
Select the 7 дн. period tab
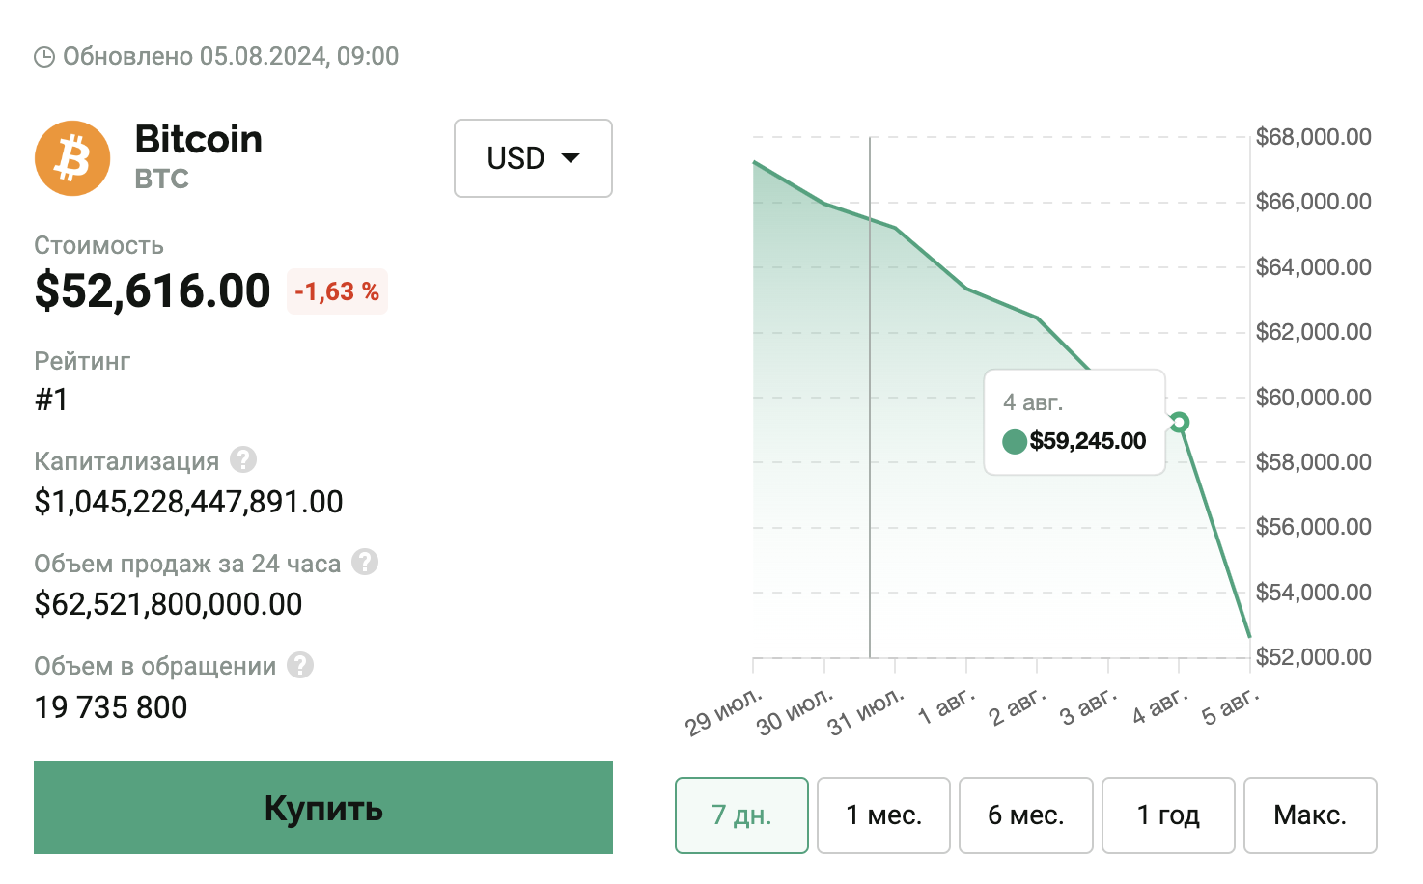[741, 815]
